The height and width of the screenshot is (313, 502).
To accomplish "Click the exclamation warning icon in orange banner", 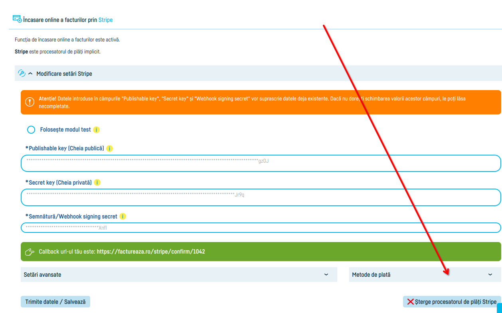I will (x=30, y=102).
